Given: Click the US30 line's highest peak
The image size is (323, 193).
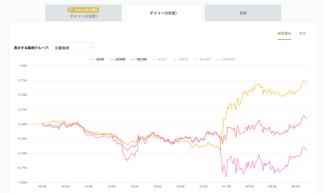Looking at the screenshot, I should (x=304, y=81).
